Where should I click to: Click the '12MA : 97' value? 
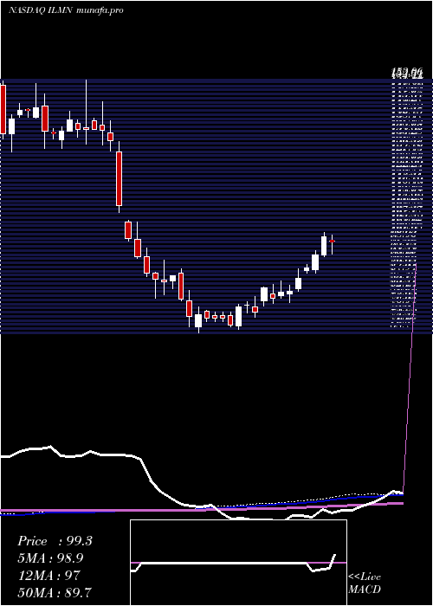click(x=48, y=576)
